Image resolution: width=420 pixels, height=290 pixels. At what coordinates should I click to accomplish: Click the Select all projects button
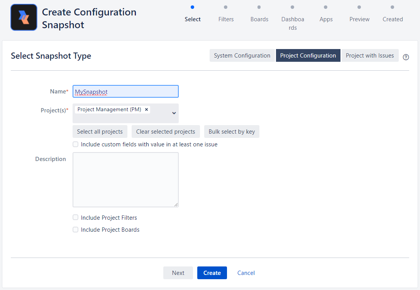(x=100, y=132)
